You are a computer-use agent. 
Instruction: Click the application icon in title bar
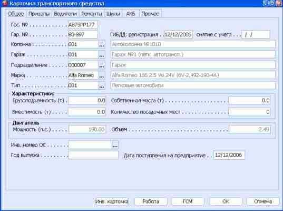click(x=5, y=3)
